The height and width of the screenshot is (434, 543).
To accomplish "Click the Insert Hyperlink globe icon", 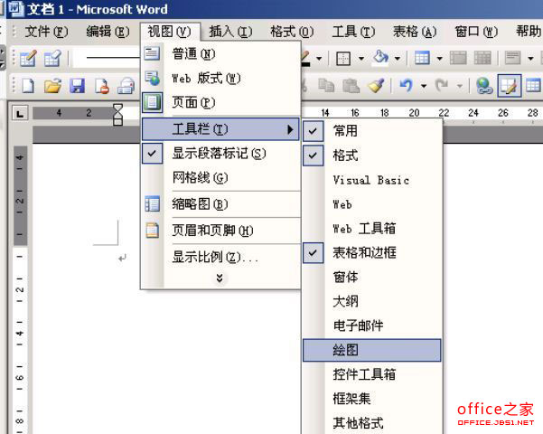I will pyautogui.click(x=484, y=85).
